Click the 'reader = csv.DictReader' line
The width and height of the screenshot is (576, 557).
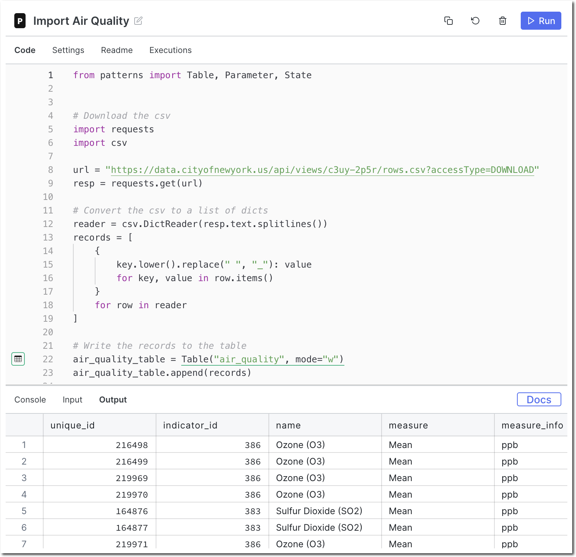[200, 224]
